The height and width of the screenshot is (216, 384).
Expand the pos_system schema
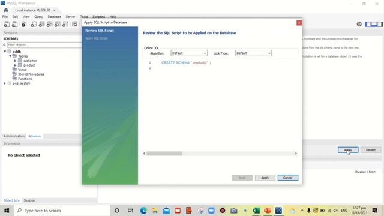point(5,83)
